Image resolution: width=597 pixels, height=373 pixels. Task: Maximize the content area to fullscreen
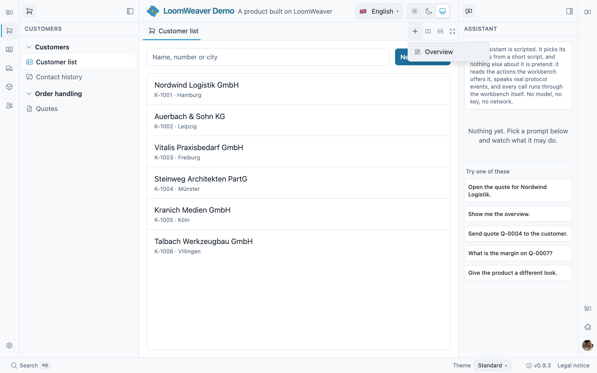tap(452, 31)
